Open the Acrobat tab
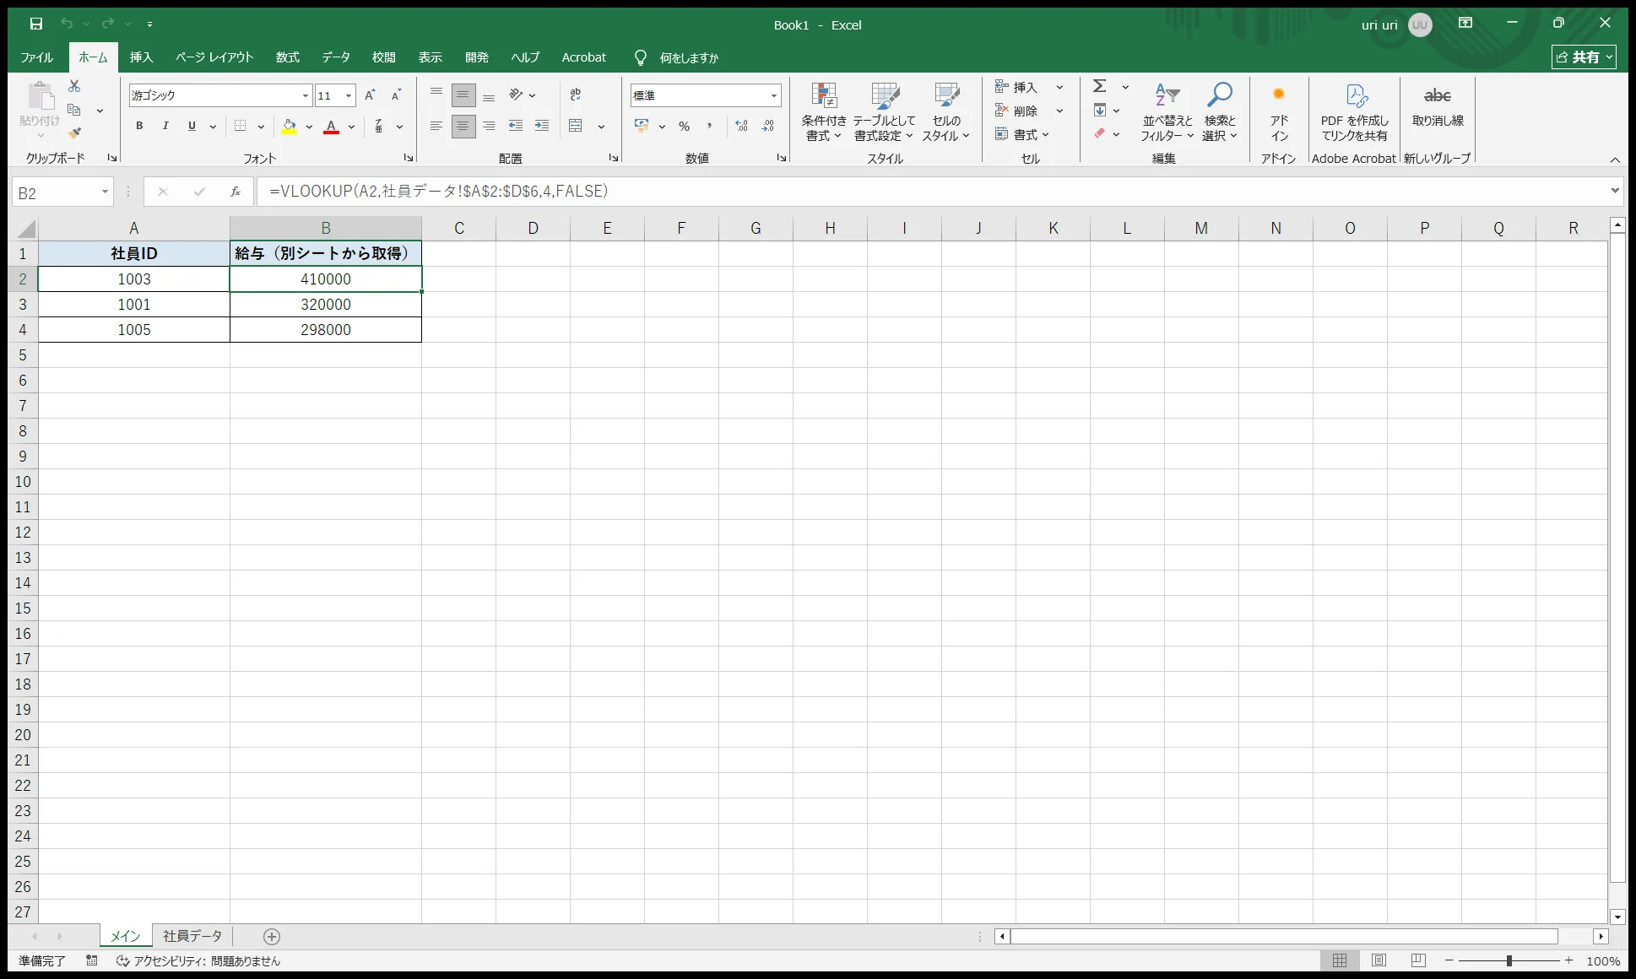This screenshot has height=979, width=1636. coord(584,57)
